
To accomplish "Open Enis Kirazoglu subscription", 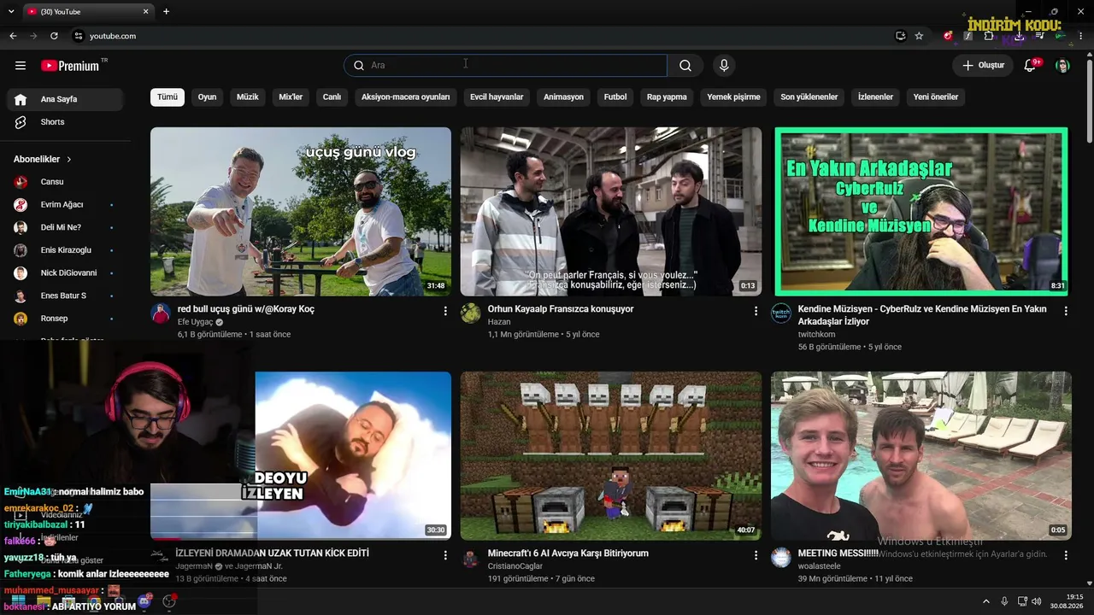I will tap(65, 250).
